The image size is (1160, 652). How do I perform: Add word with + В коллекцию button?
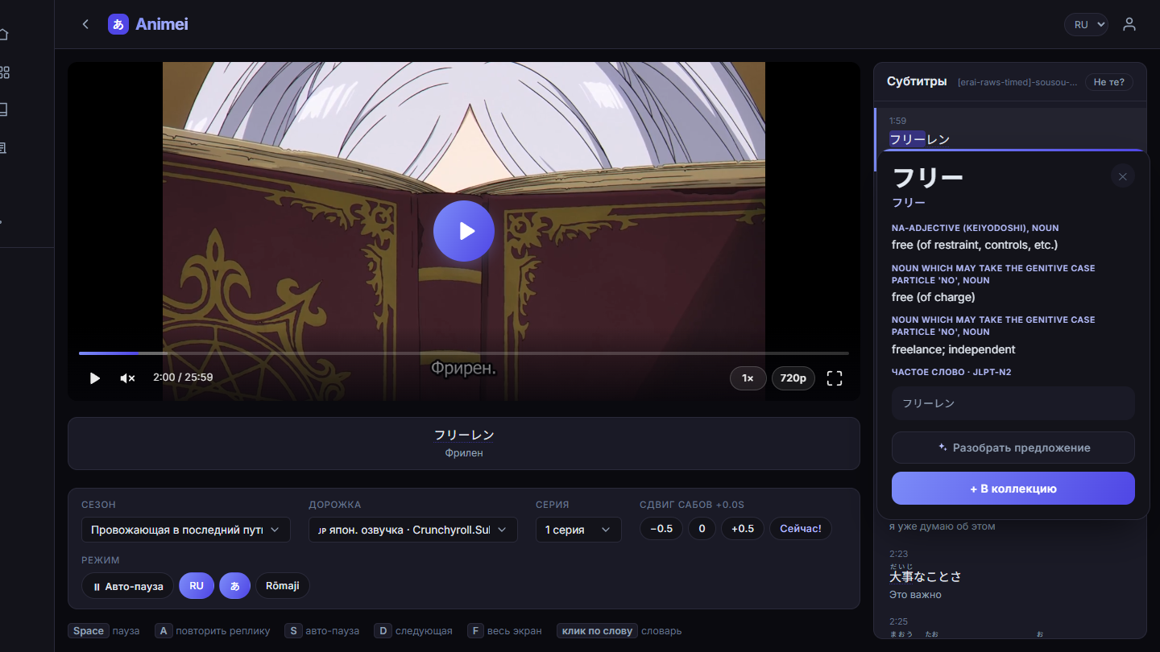point(1013,489)
